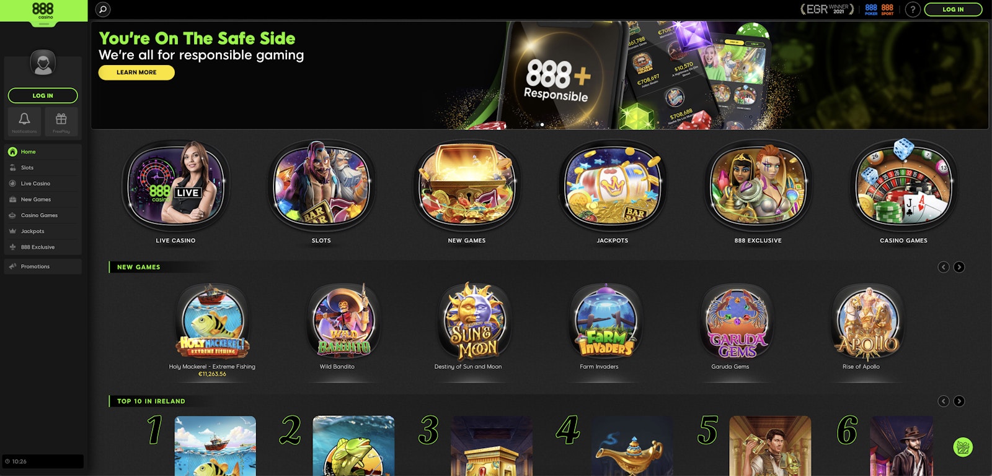This screenshot has height=476, width=992.
Task: Select Slots in the sidebar menu
Action: pos(43,168)
